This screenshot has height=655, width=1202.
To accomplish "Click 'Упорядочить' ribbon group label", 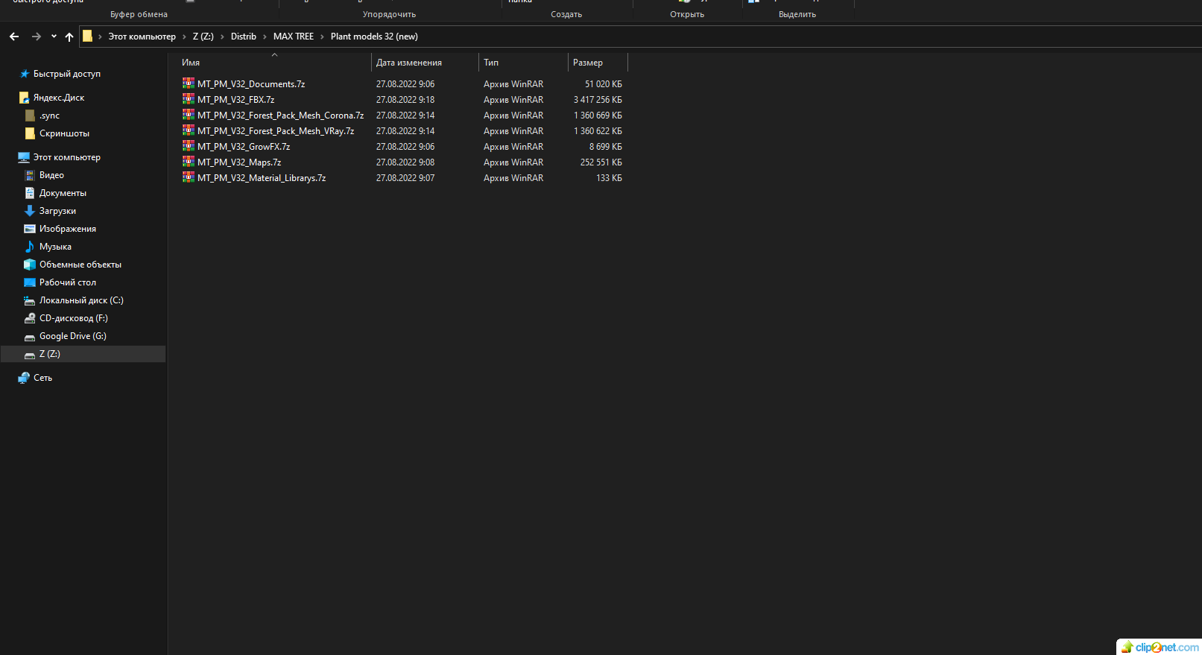I will click(x=389, y=14).
